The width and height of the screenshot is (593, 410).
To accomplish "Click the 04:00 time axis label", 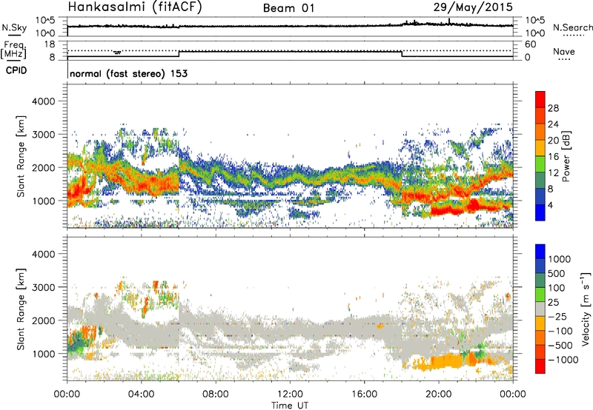I will 141,394.
